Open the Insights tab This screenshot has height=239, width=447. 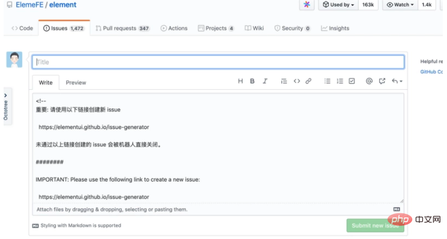(x=335, y=28)
